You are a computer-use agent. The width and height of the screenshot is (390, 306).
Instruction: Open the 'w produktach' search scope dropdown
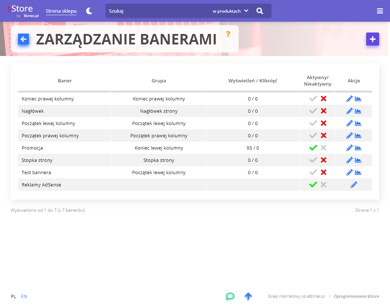230,11
